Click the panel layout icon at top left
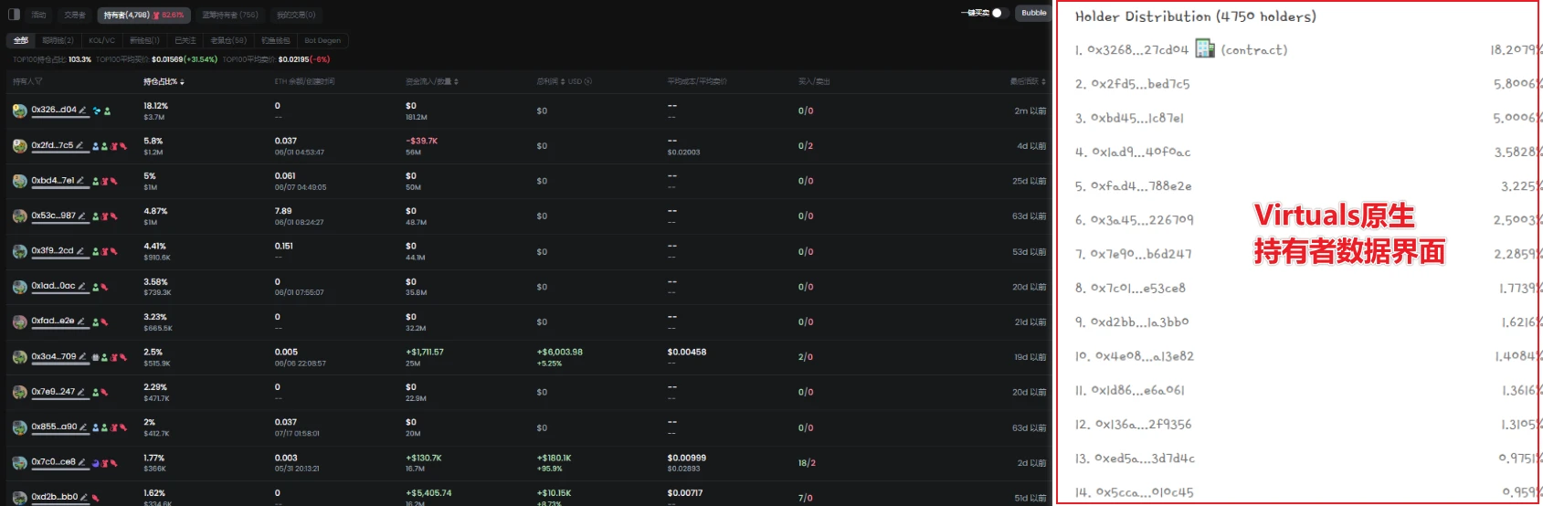The height and width of the screenshot is (506, 1543). (14, 15)
